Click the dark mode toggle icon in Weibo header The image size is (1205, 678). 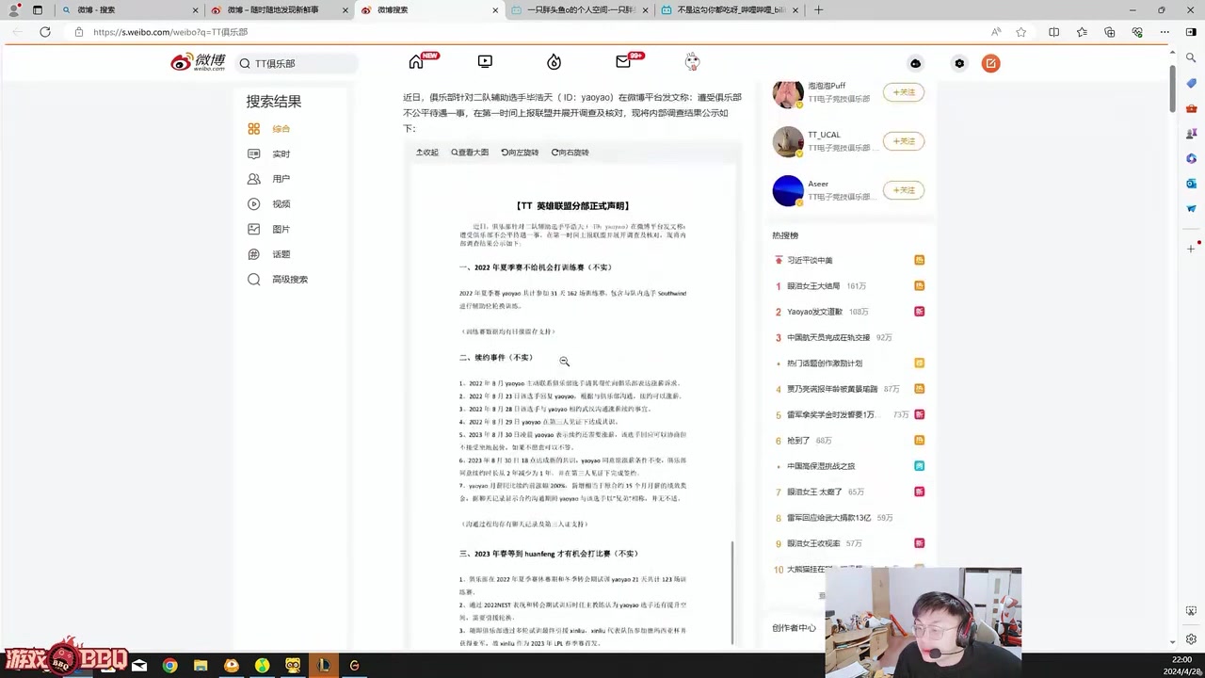pos(915,63)
